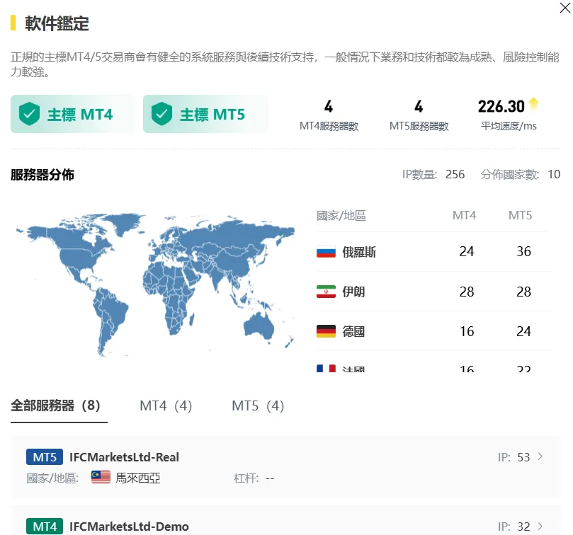This screenshot has height=535, width=573.
Task: Click the MT4服務器數 count of 4
Action: coord(329,107)
